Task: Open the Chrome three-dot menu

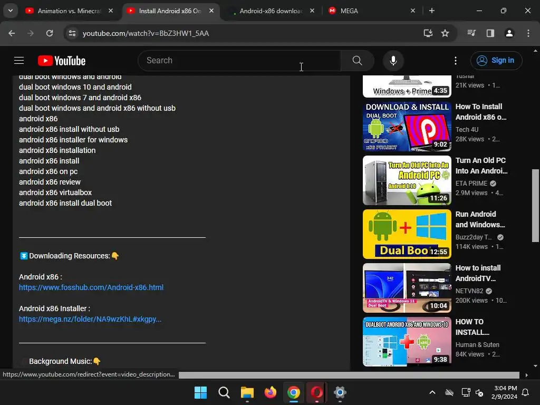Action: click(528, 33)
